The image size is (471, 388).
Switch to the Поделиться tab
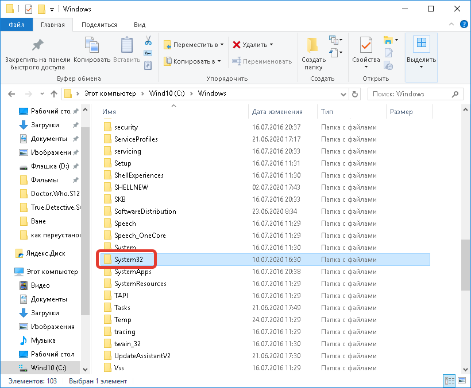point(99,25)
